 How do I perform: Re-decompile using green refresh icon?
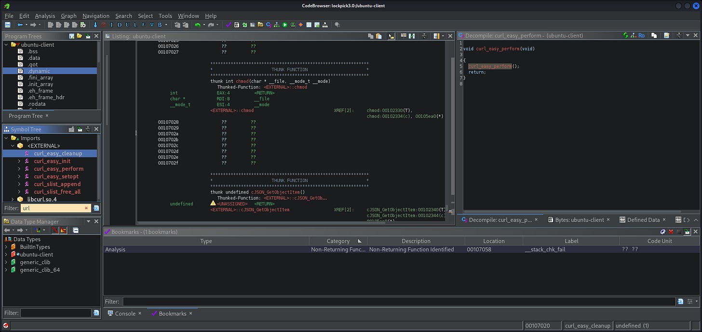(x=625, y=36)
